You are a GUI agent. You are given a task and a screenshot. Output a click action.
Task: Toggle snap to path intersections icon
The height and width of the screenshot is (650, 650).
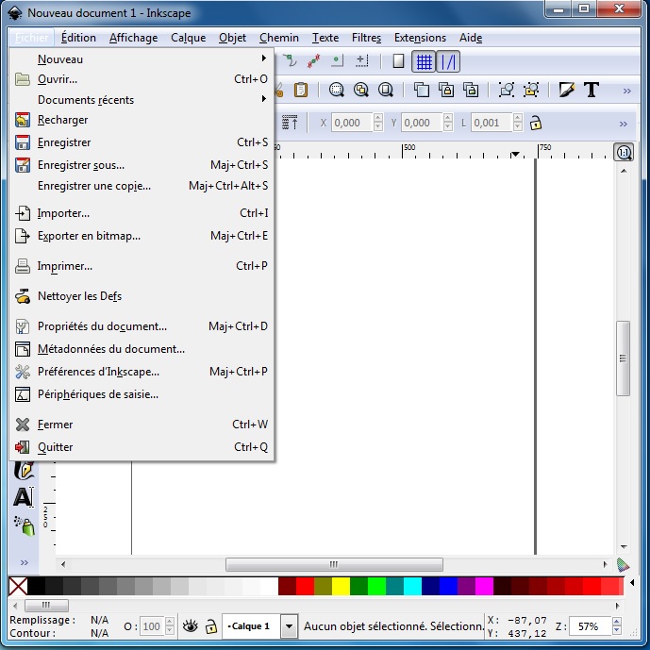(314, 61)
